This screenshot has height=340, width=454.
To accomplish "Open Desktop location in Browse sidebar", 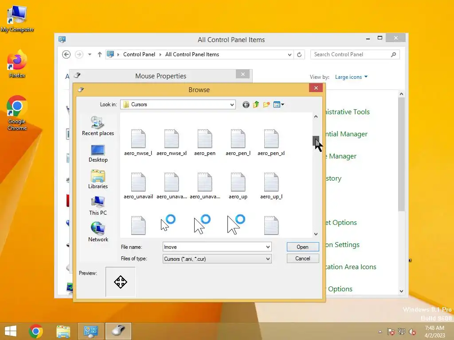I will coord(98,154).
